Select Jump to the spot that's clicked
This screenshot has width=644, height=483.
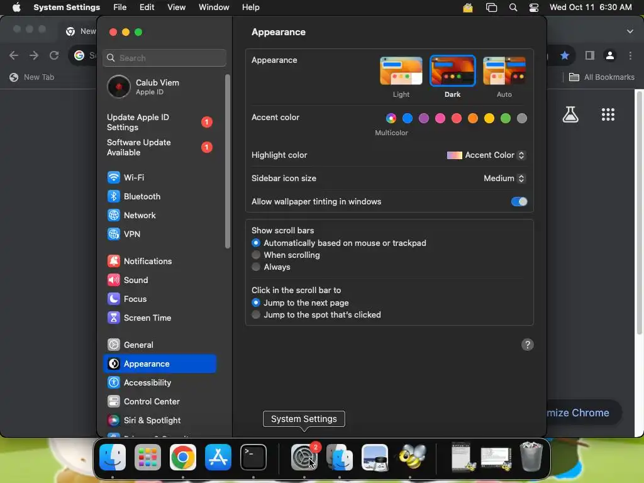(256, 314)
